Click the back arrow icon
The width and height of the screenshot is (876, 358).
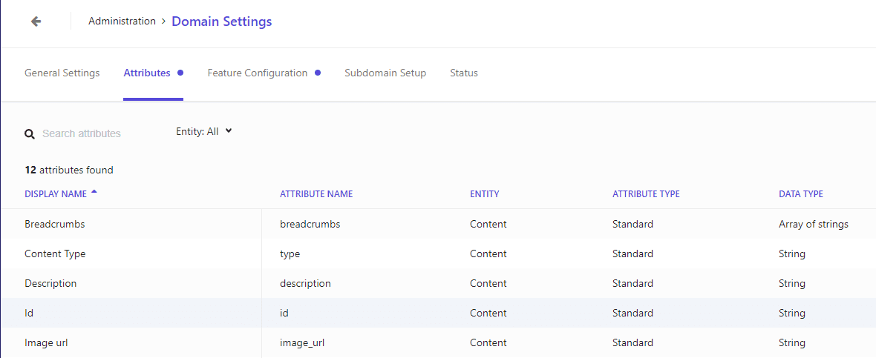(36, 21)
